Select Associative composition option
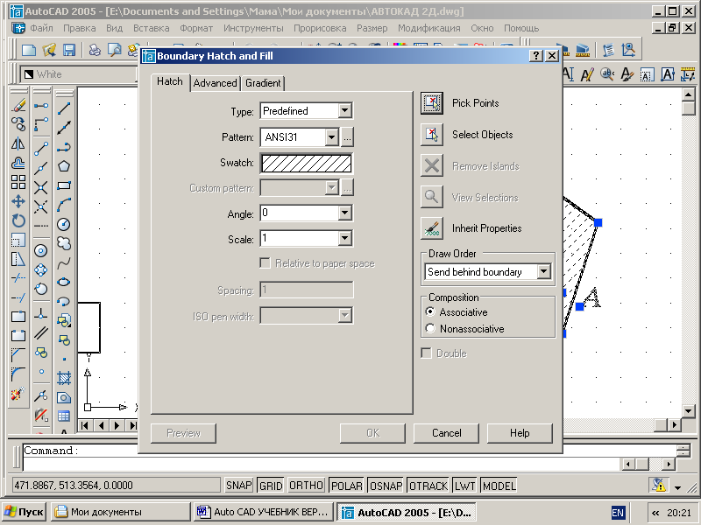Viewport: 701px width, 525px height. 457,312
